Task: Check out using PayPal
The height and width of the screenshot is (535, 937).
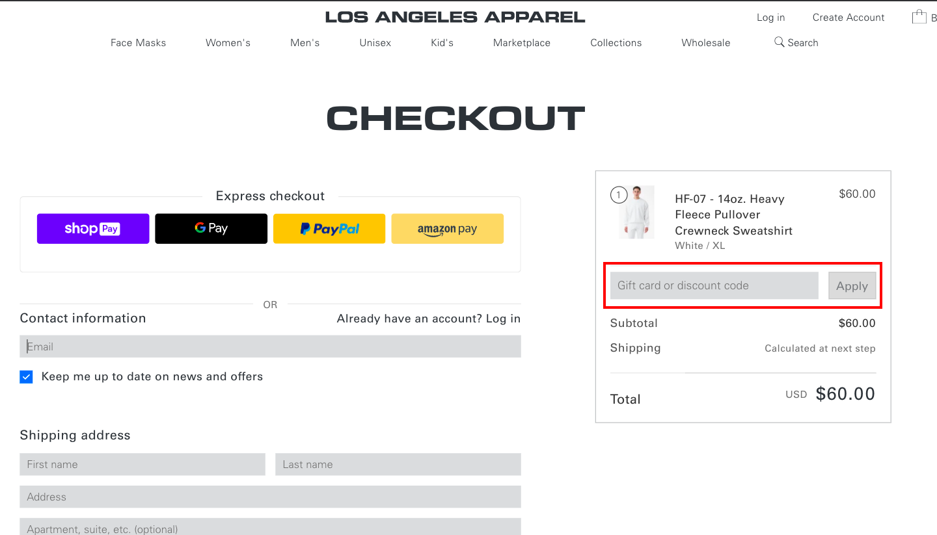Action: coord(329,229)
